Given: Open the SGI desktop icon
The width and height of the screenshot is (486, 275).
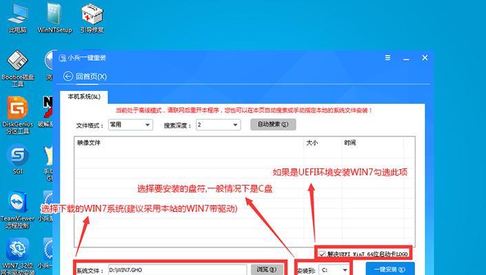Looking at the screenshot, I should [x=18, y=159].
